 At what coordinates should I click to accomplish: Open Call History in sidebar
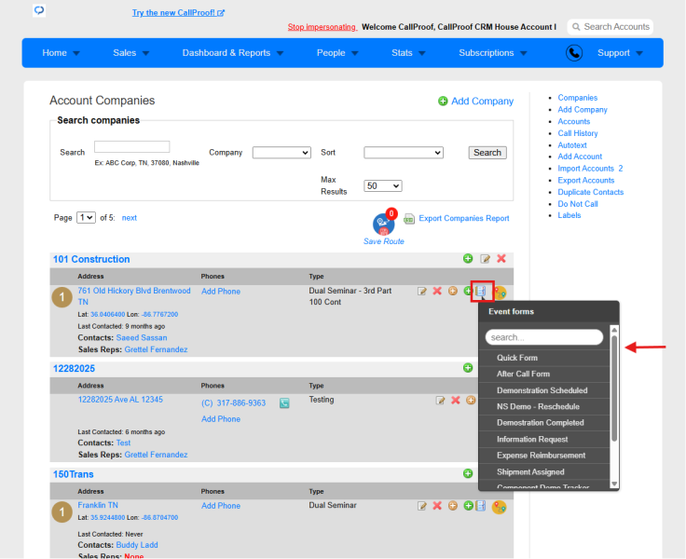(x=578, y=133)
